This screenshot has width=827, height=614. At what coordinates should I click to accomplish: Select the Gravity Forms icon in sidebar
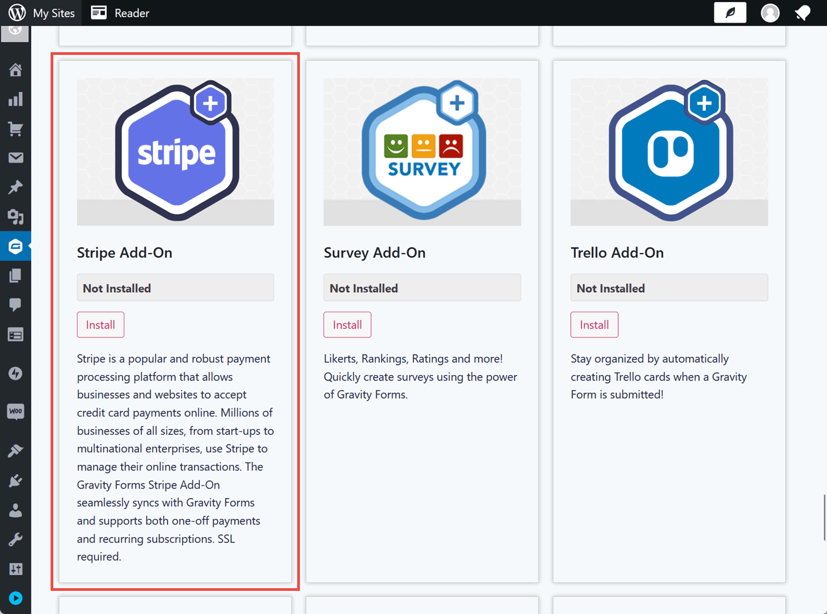[16, 246]
